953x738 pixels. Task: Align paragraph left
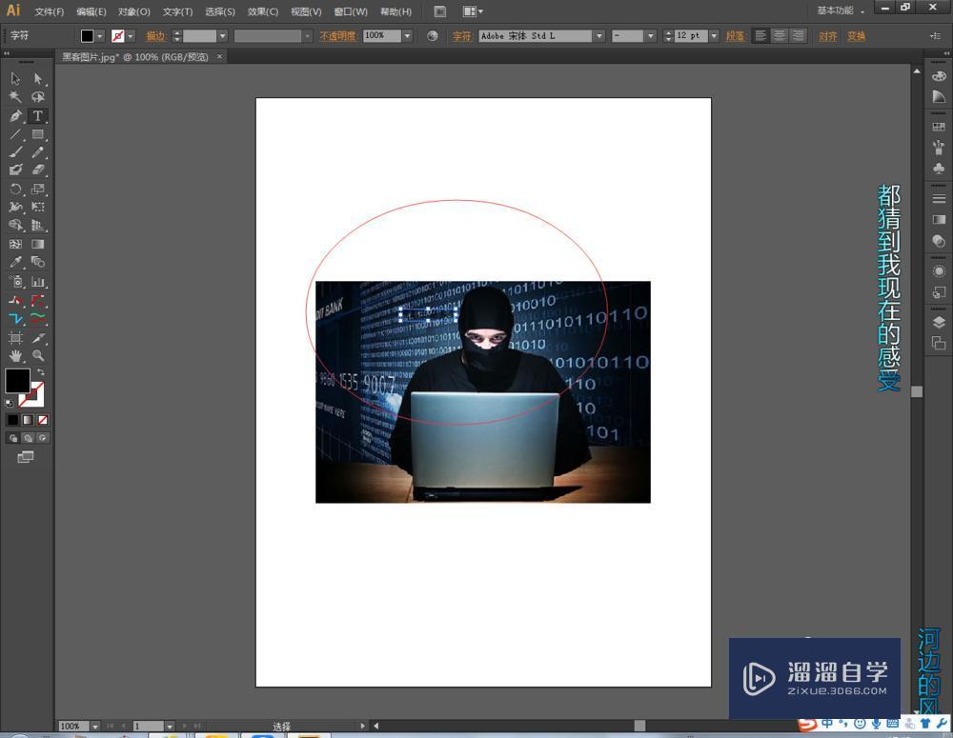click(760, 36)
